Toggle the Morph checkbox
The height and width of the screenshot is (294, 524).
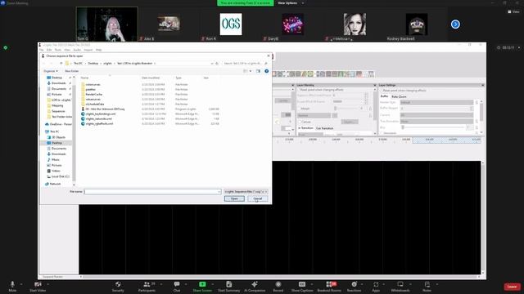(x=299, y=109)
